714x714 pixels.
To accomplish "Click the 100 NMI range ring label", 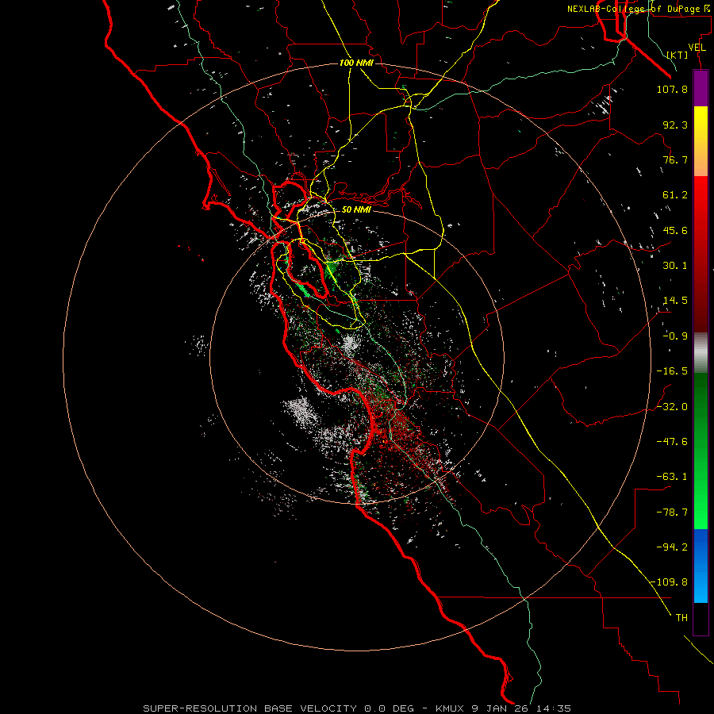I will tap(356, 63).
